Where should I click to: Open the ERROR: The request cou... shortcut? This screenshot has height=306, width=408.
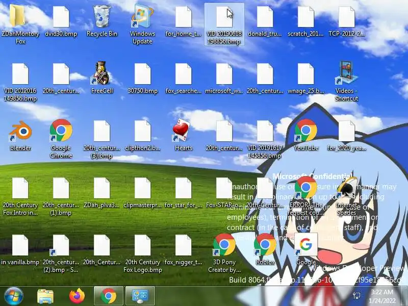click(305, 196)
